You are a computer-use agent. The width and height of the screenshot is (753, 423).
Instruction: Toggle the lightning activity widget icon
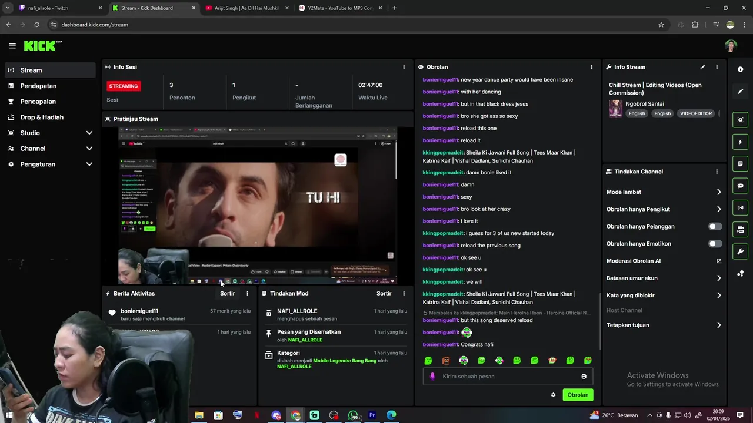pos(740,142)
